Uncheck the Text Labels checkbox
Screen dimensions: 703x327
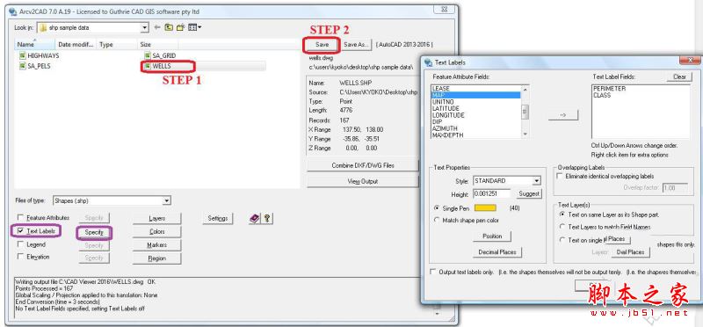tap(20, 231)
